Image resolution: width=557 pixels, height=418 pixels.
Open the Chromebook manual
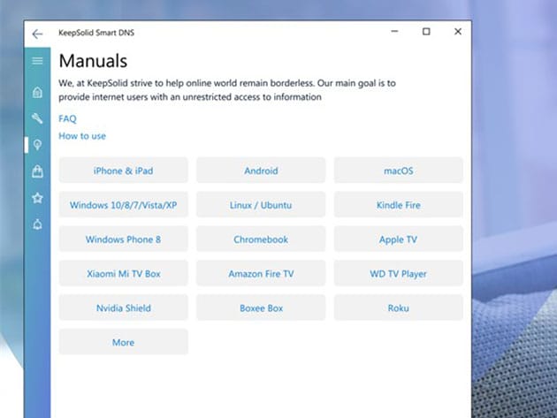click(261, 239)
